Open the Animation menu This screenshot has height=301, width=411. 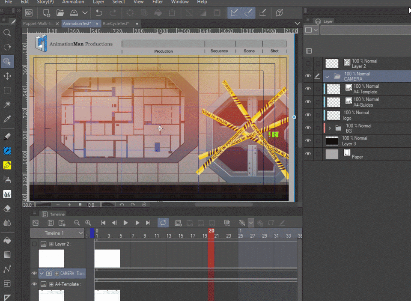click(73, 2)
